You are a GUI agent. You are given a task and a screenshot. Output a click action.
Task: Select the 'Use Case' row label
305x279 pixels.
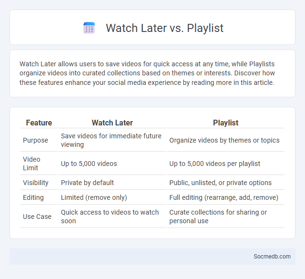point(37,217)
